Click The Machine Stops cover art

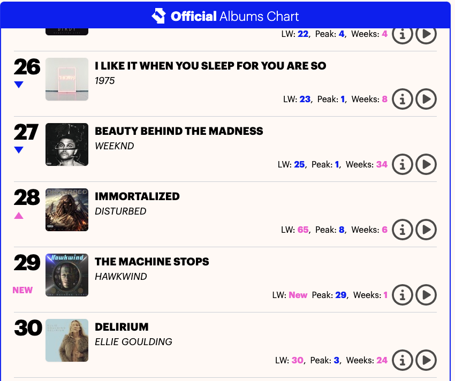(x=67, y=275)
